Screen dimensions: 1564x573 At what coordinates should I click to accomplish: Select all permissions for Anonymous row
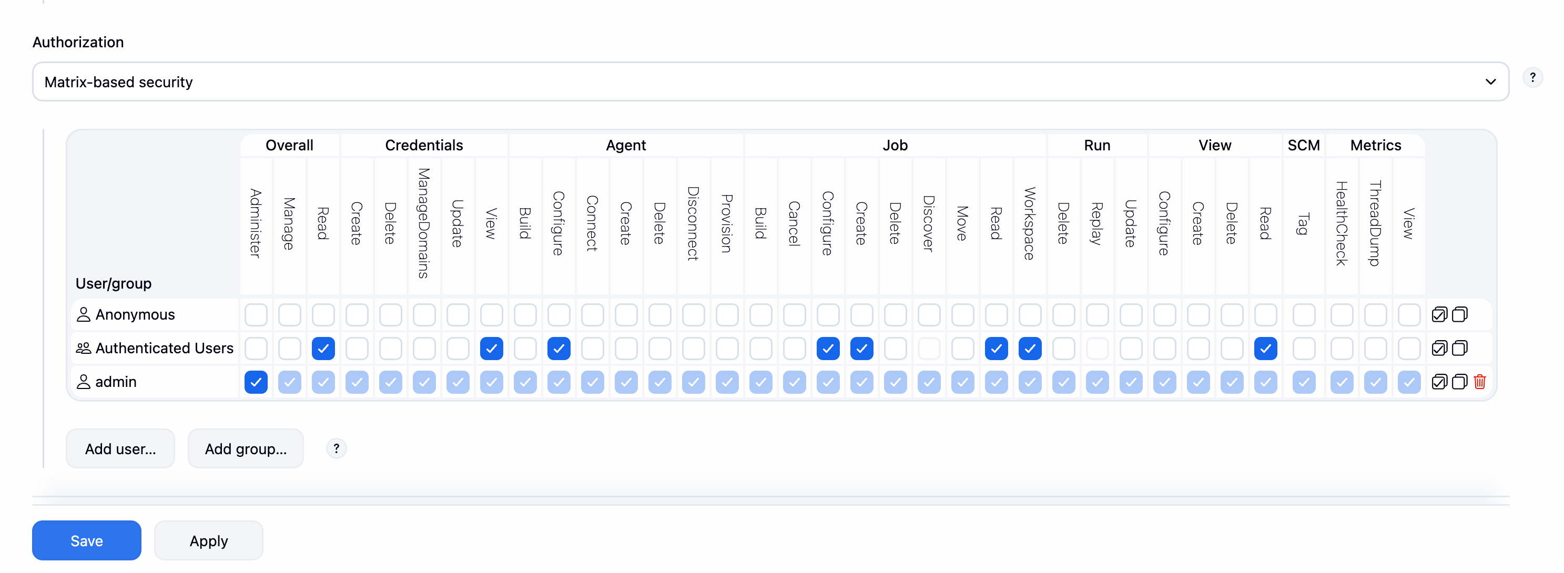click(x=1439, y=314)
